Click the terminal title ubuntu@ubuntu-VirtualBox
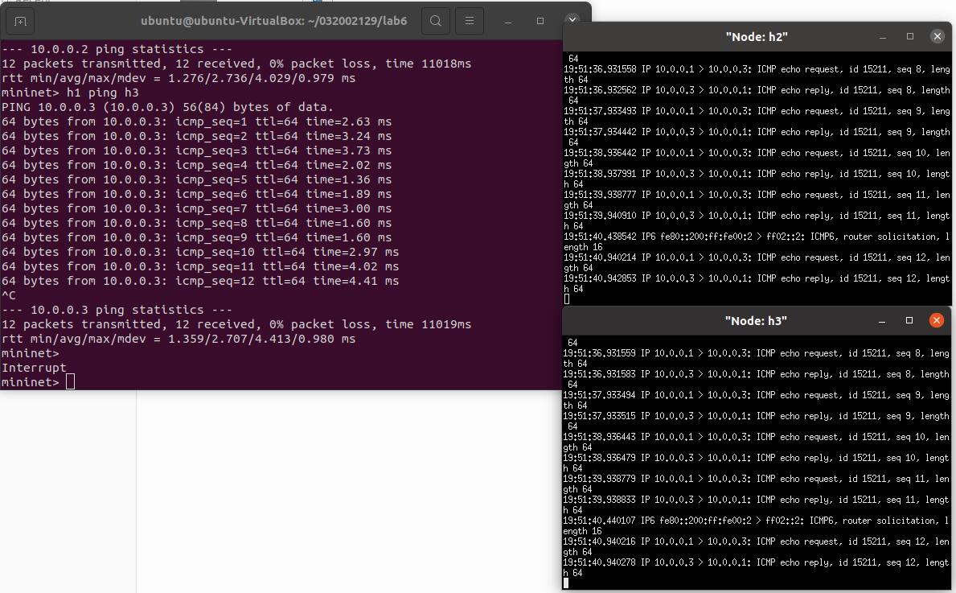 pyautogui.click(x=273, y=21)
